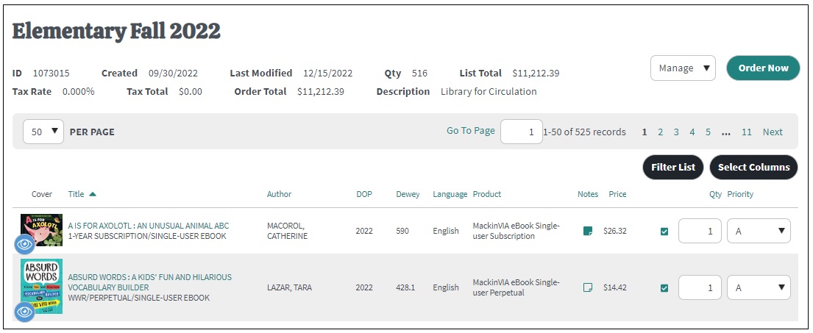The height and width of the screenshot is (333, 813).
Task: Click the Order Now button
Action: click(763, 68)
